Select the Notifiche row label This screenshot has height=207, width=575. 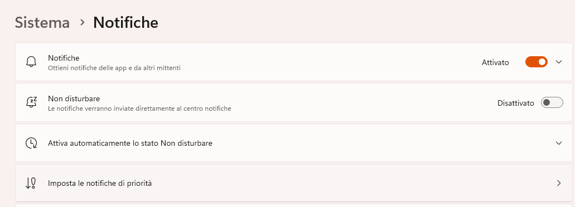(64, 58)
